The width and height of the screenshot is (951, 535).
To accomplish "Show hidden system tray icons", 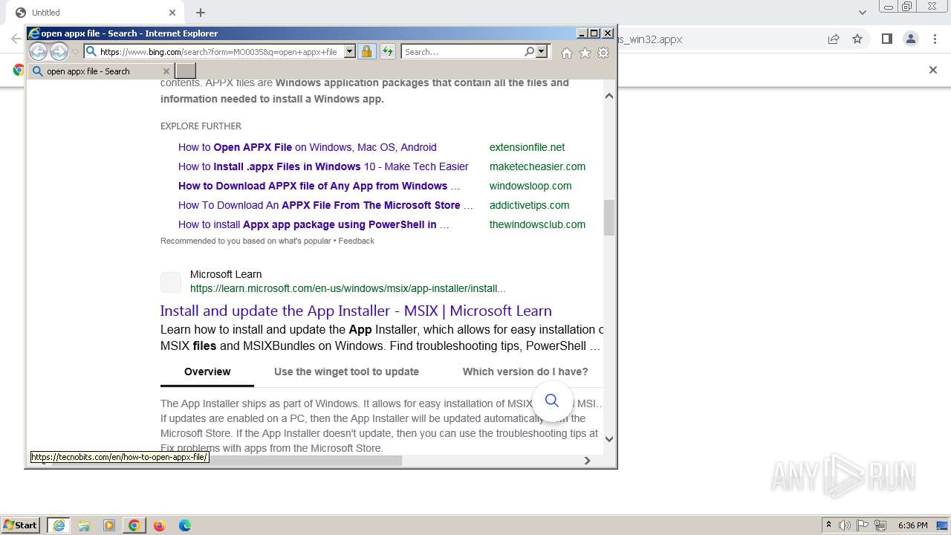I will (x=829, y=525).
